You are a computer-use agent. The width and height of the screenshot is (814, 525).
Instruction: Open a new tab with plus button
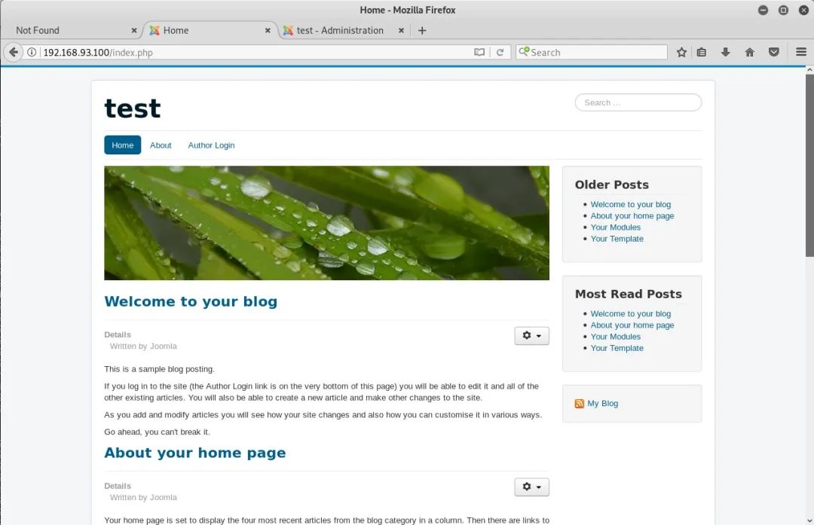(422, 31)
